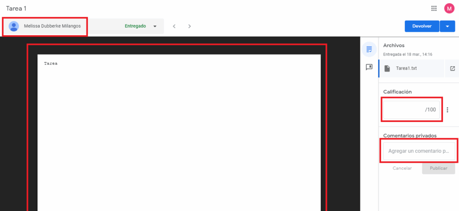Show the files and grading panel icon
The width and height of the screenshot is (459, 211).
369,49
